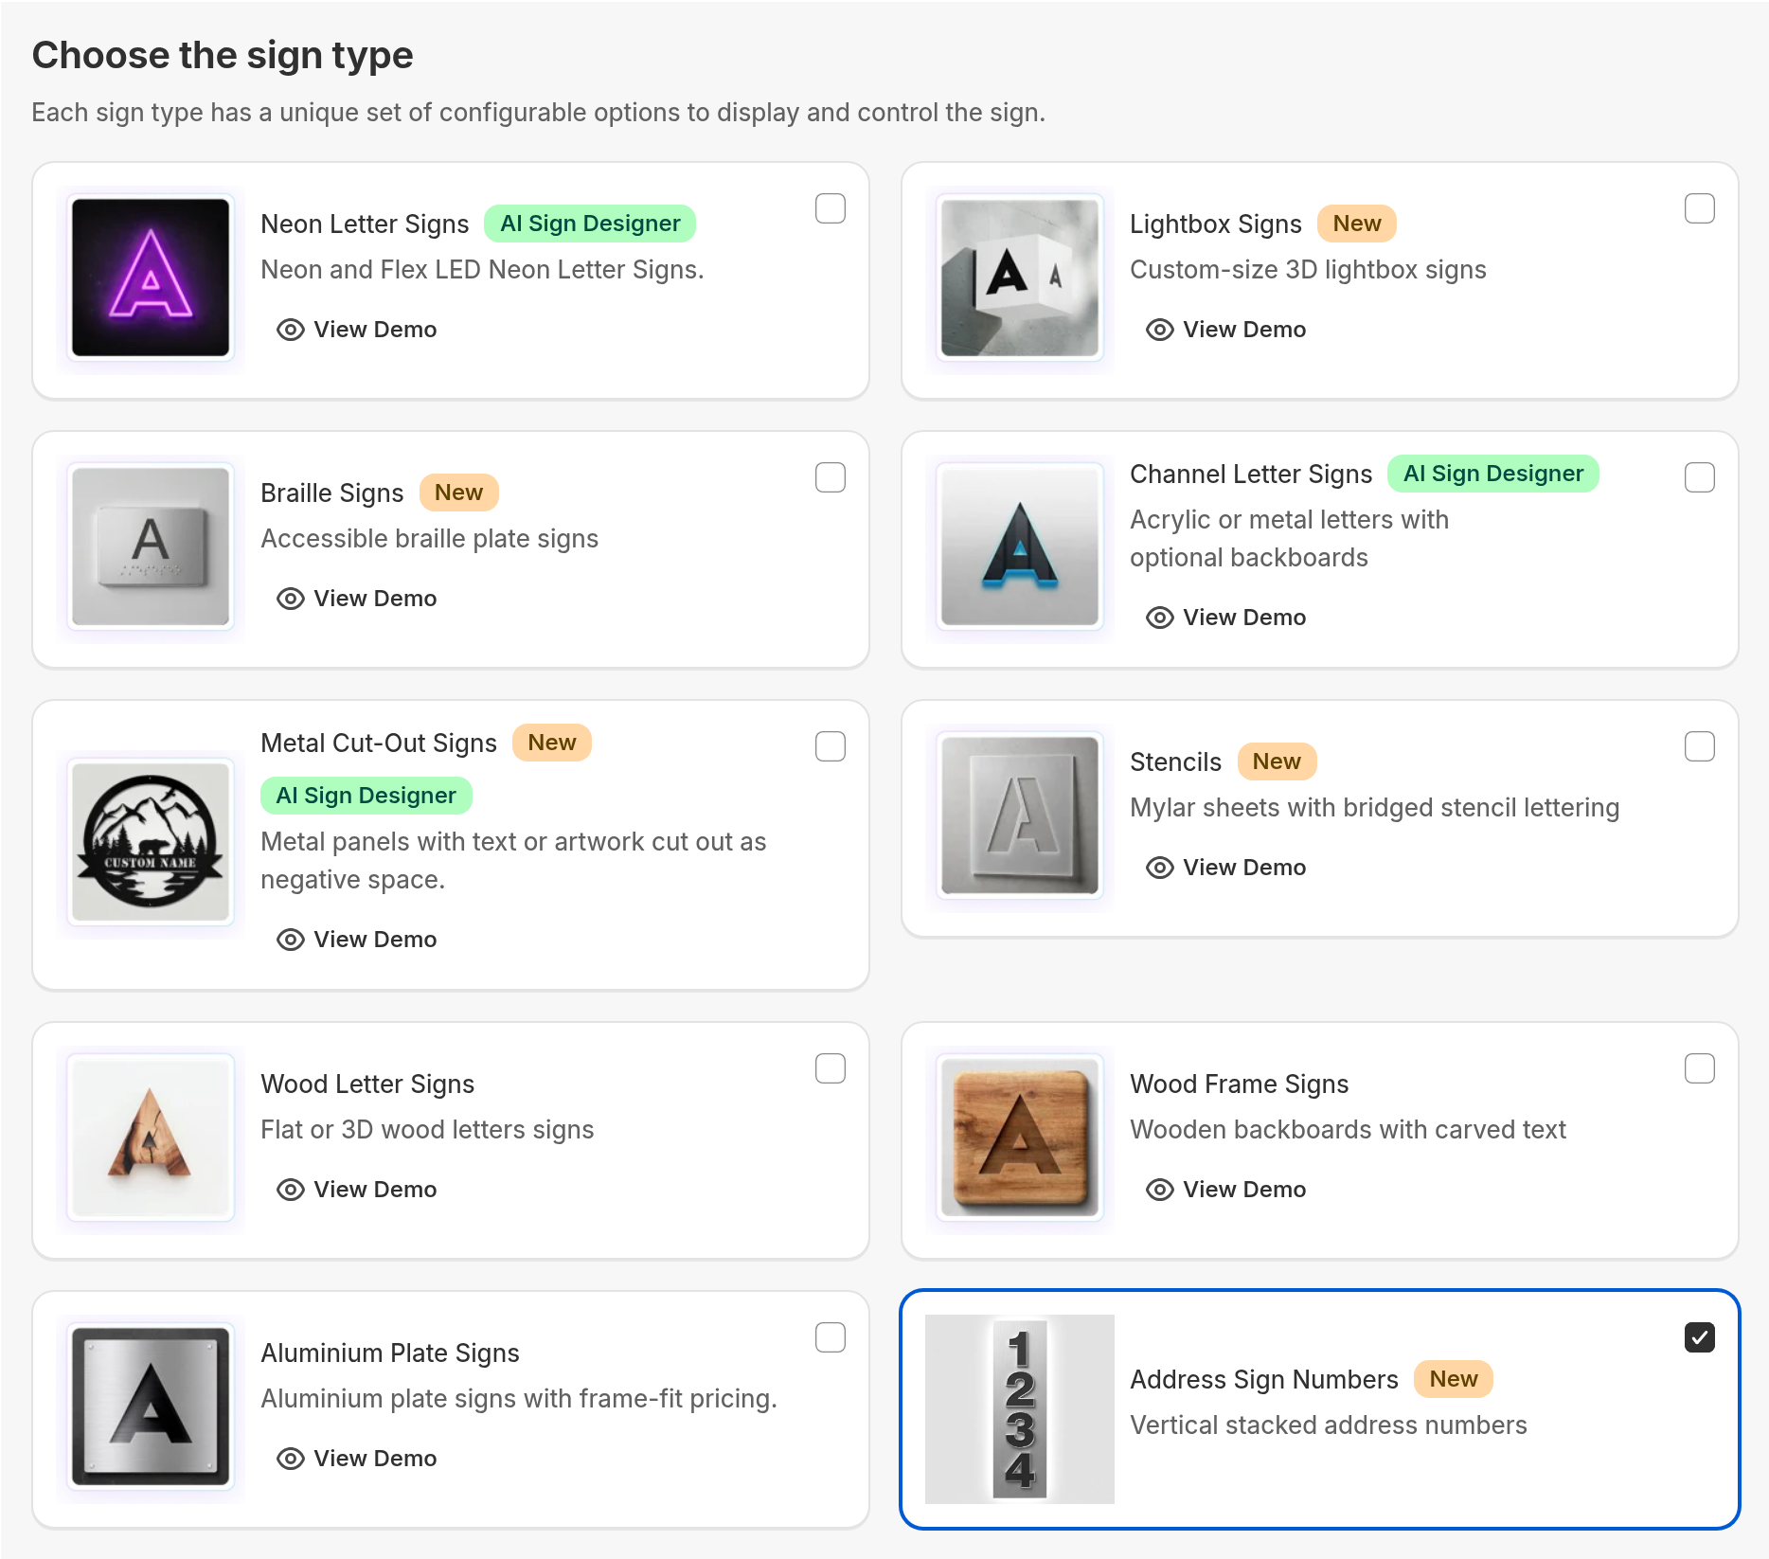Select the Stencils sheet thumbnail
Viewport: 1769px width, 1559px height.
[x=1020, y=815]
